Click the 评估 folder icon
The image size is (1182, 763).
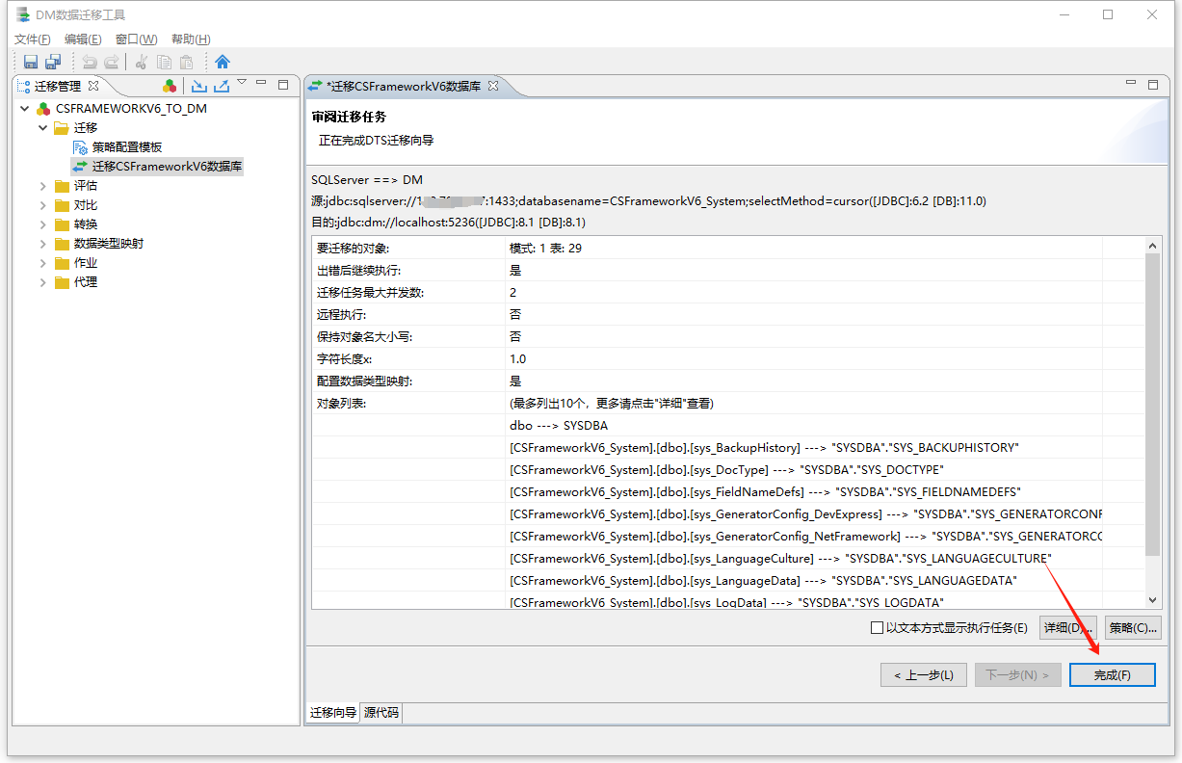62,186
